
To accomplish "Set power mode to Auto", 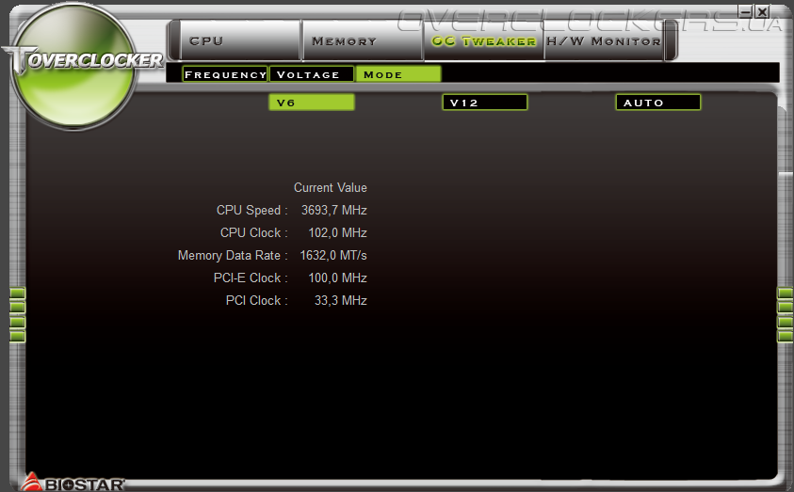I will [x=658, y=103].
